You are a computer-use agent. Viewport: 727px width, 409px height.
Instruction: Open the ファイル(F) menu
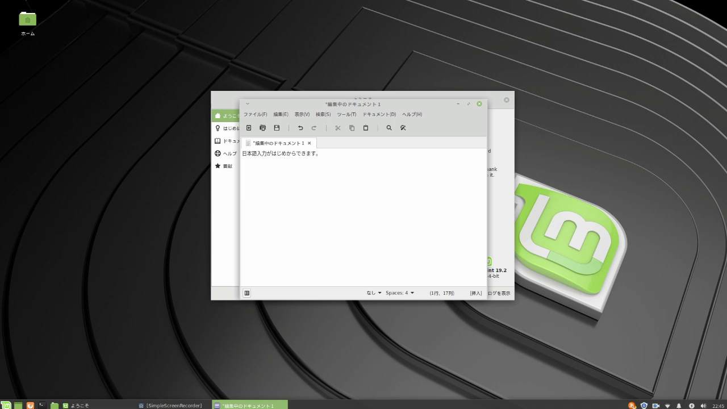pos(254,114)
